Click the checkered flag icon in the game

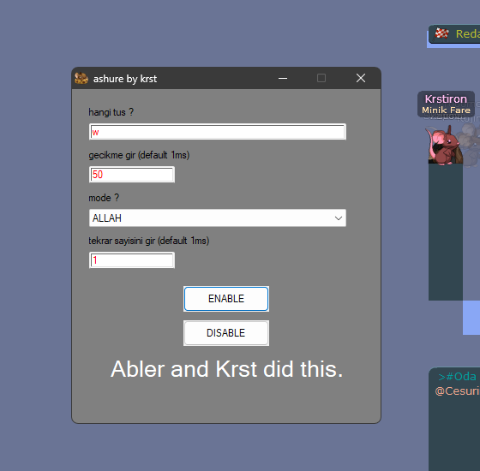pos(441,33)
